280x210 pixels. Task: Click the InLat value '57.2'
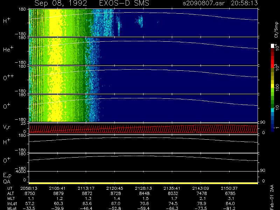(30, 203)
